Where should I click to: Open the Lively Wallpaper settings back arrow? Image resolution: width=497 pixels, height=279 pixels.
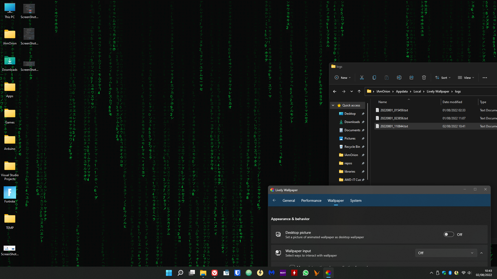click(x=274, y=200)
